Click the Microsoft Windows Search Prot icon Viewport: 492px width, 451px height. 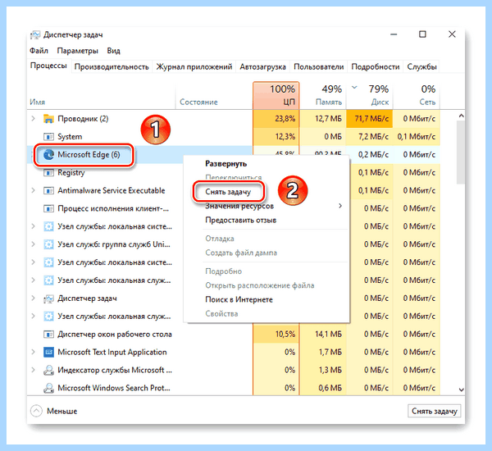[48, 388]
